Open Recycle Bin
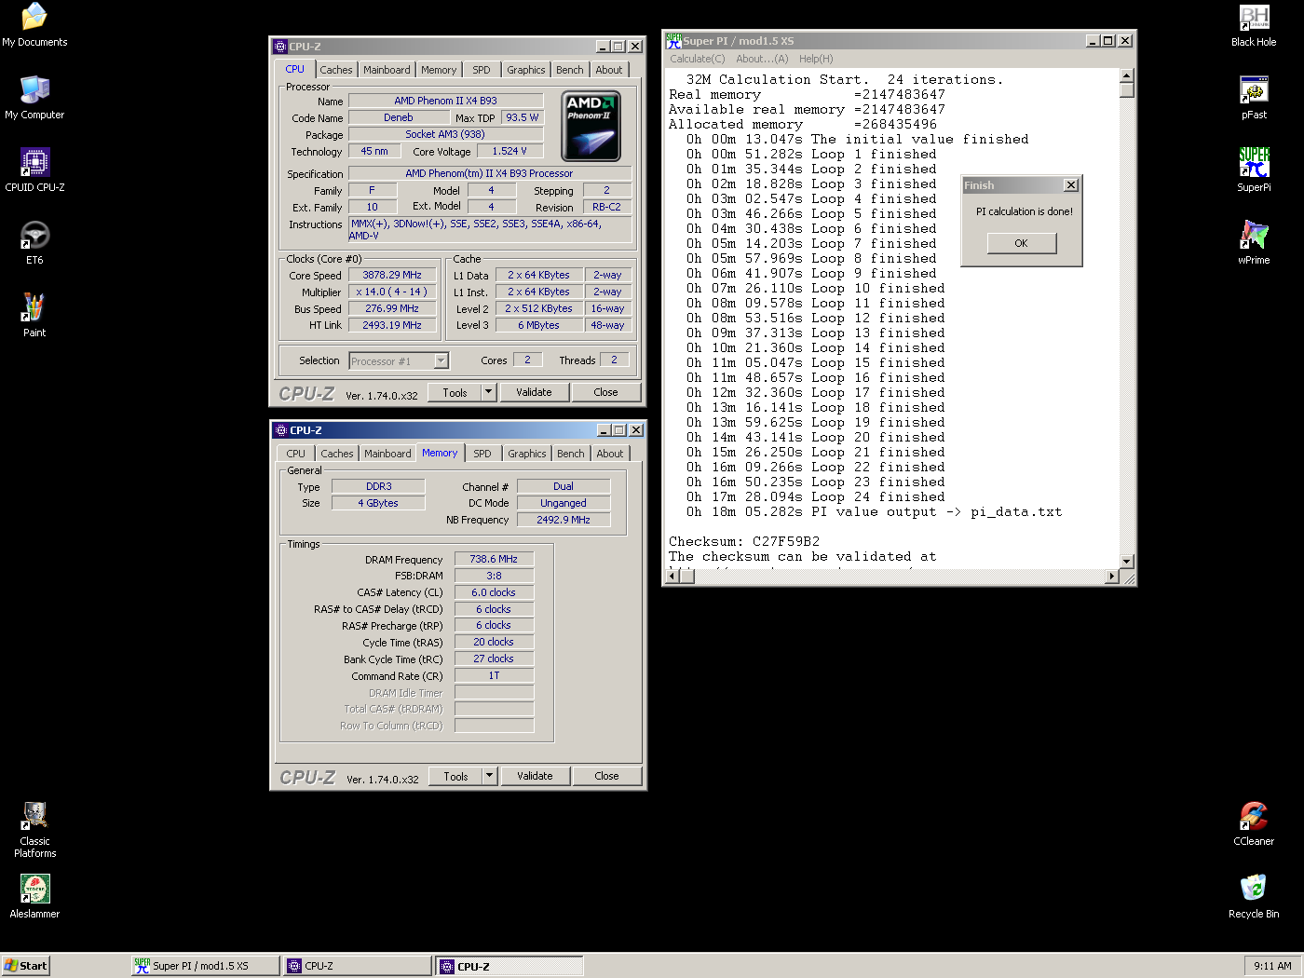1304x978 pixels. click(x=1254, y=897)
